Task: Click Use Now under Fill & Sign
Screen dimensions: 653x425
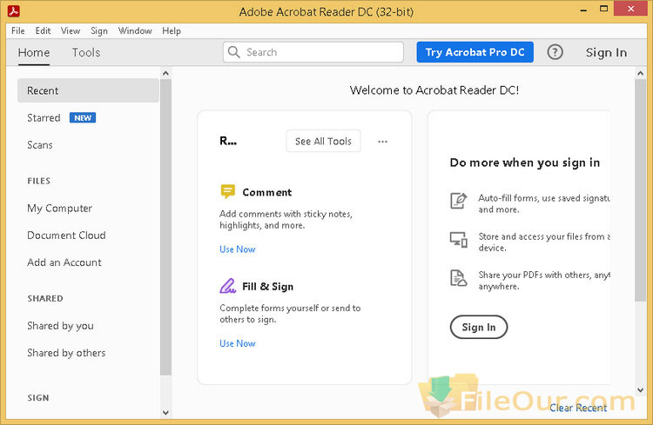Action: click(238, 343)
